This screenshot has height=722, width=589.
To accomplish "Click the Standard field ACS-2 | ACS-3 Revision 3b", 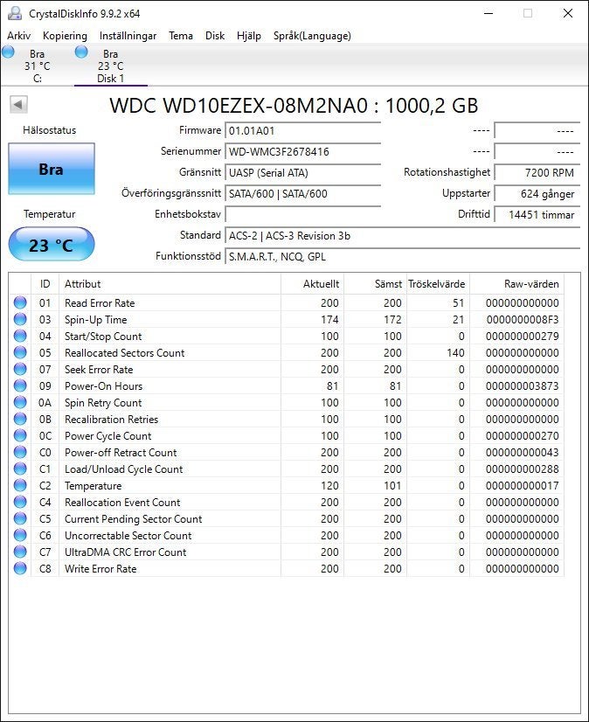I will pos(402,236).
